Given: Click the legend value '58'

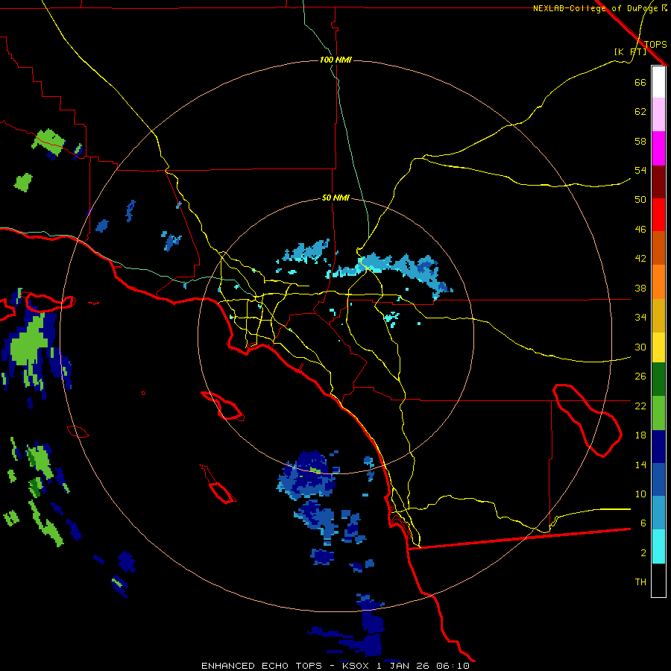Looking at the screenshot, I should 640,141.
